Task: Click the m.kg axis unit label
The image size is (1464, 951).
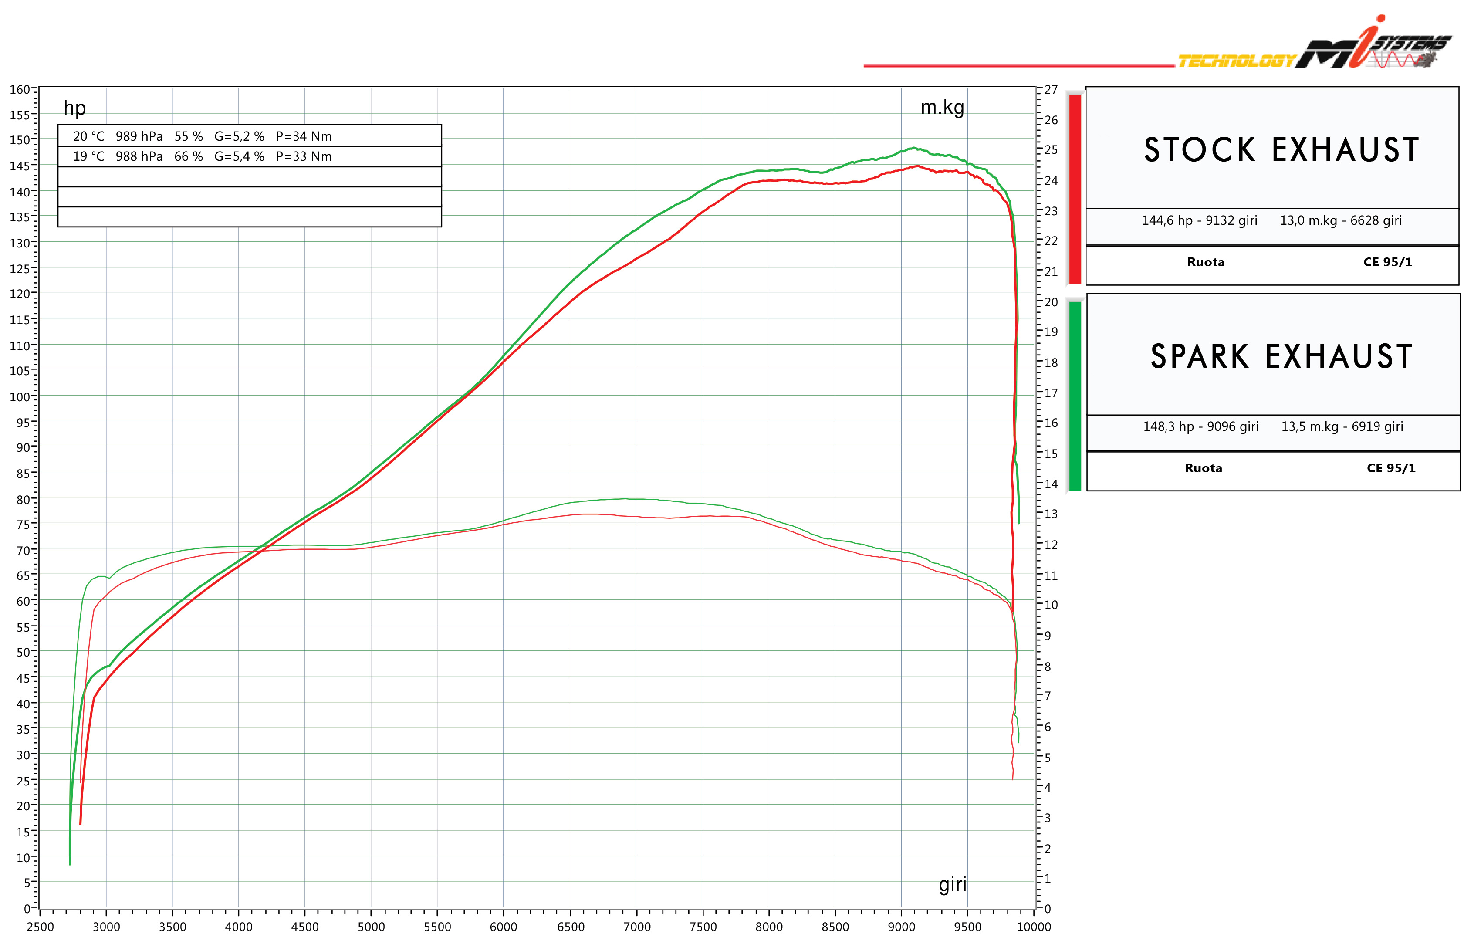Action: [942, 108]
